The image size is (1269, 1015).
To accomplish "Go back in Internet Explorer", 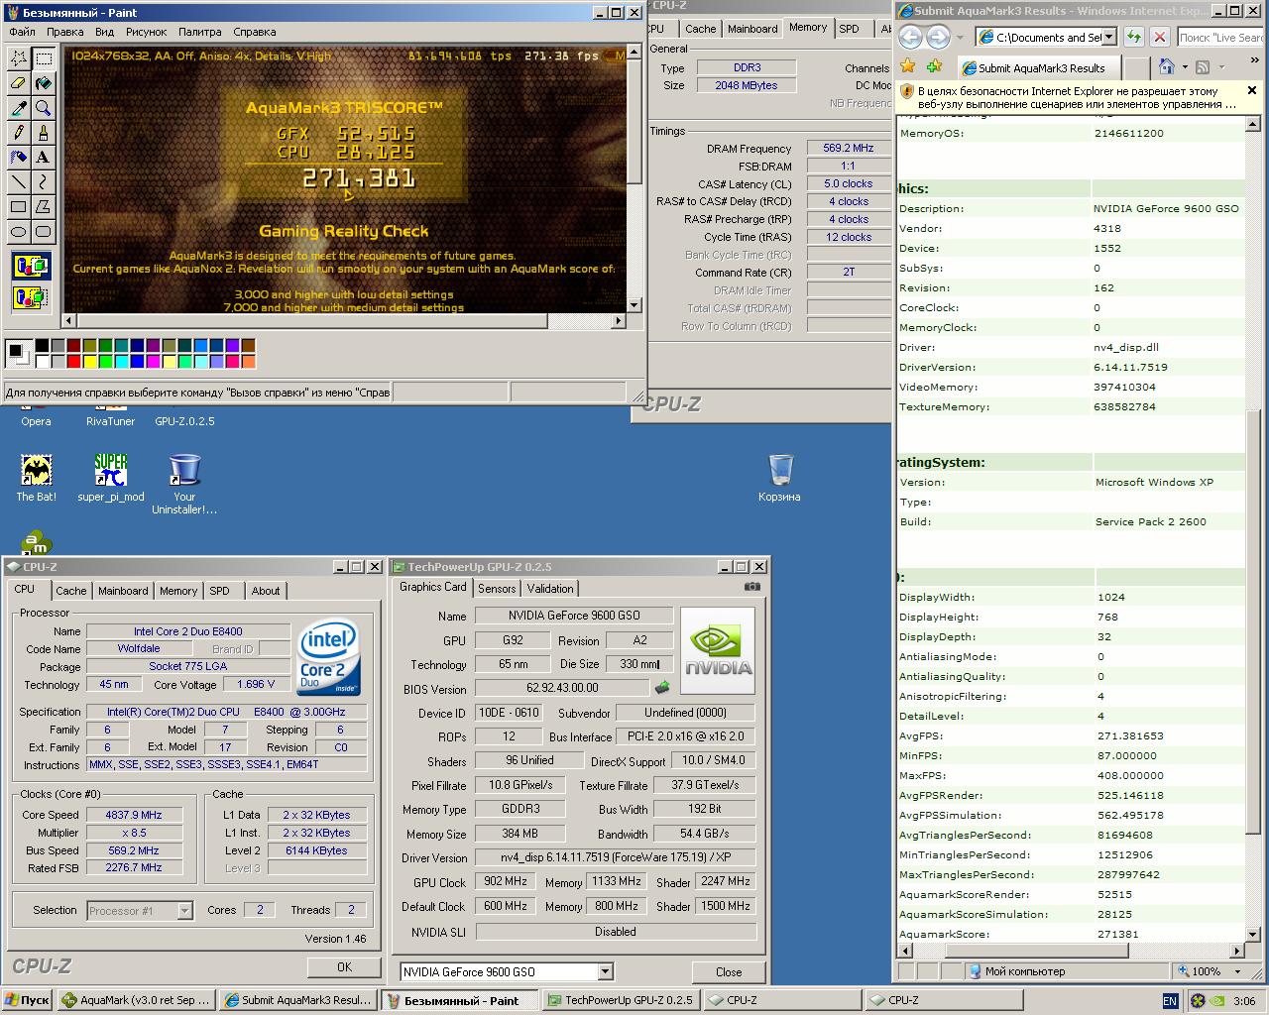I will coord(910,38).
